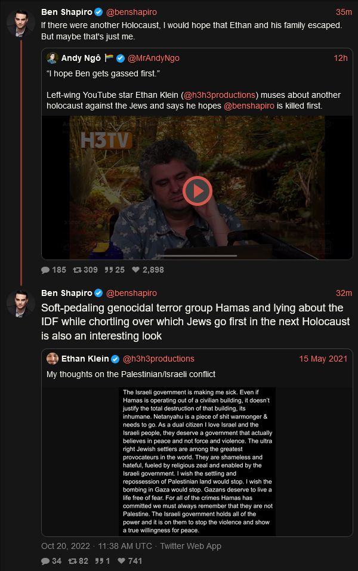
Task: Open the 35m timestamp link
Action: click(344, 12)
